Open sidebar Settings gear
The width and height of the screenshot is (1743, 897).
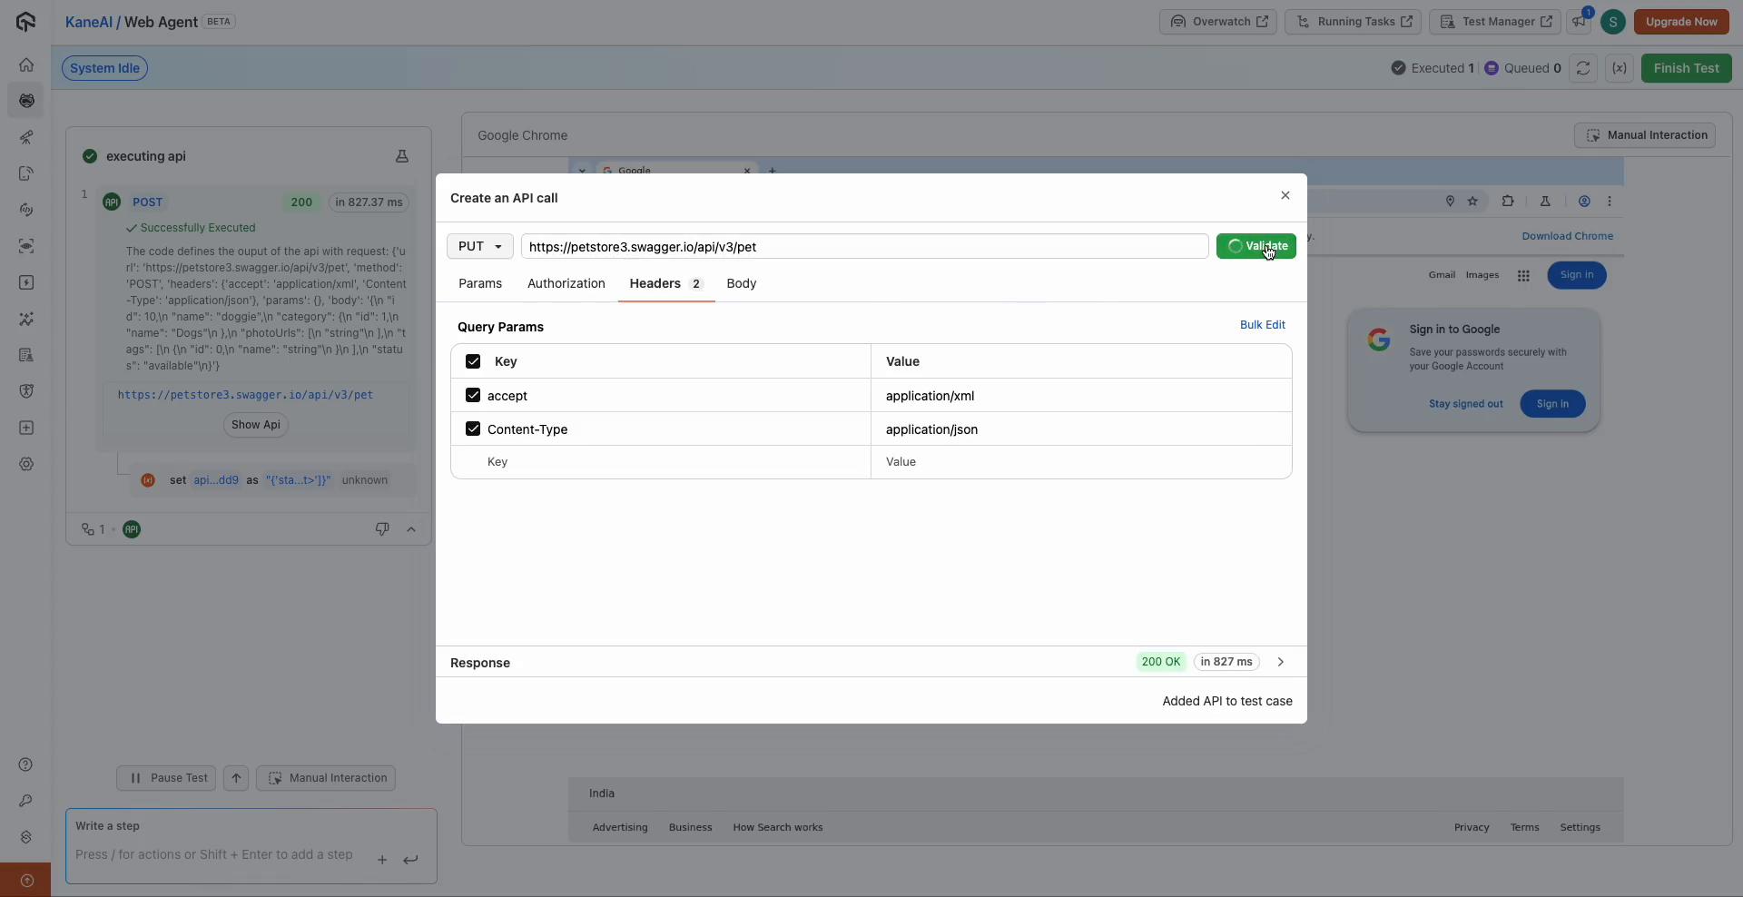[x=26, y=464]
